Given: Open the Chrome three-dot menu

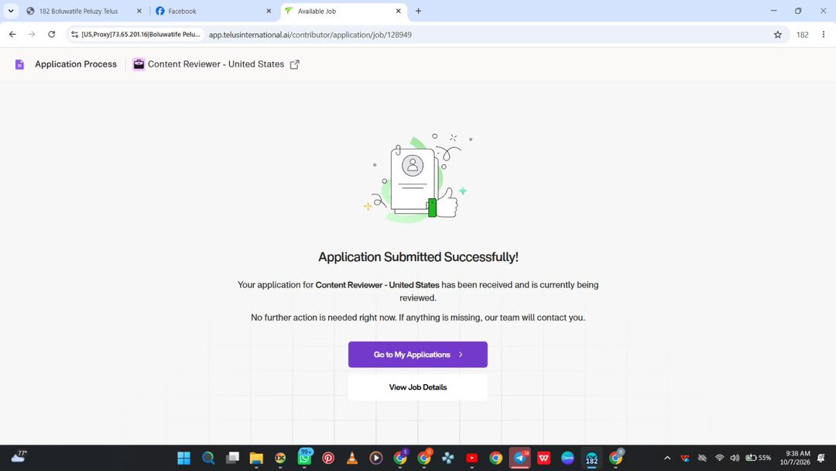Looking at the screenshot, I should click(823, 35).
